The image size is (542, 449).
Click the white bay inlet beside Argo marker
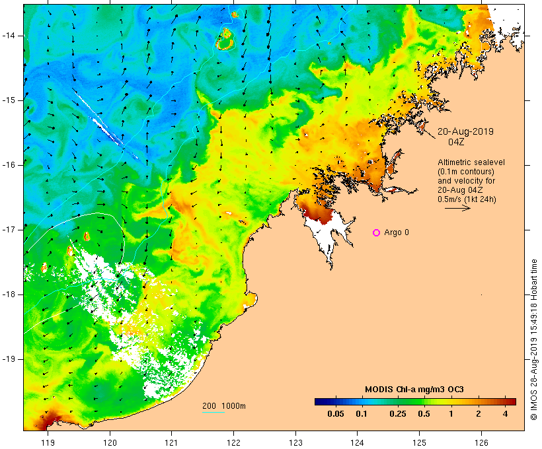coord(327,235)
